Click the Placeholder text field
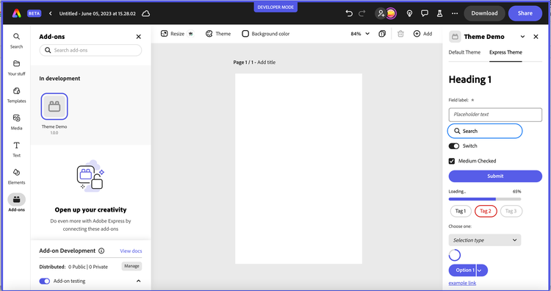This screenshot has width=551, height=291. point(495,115)
